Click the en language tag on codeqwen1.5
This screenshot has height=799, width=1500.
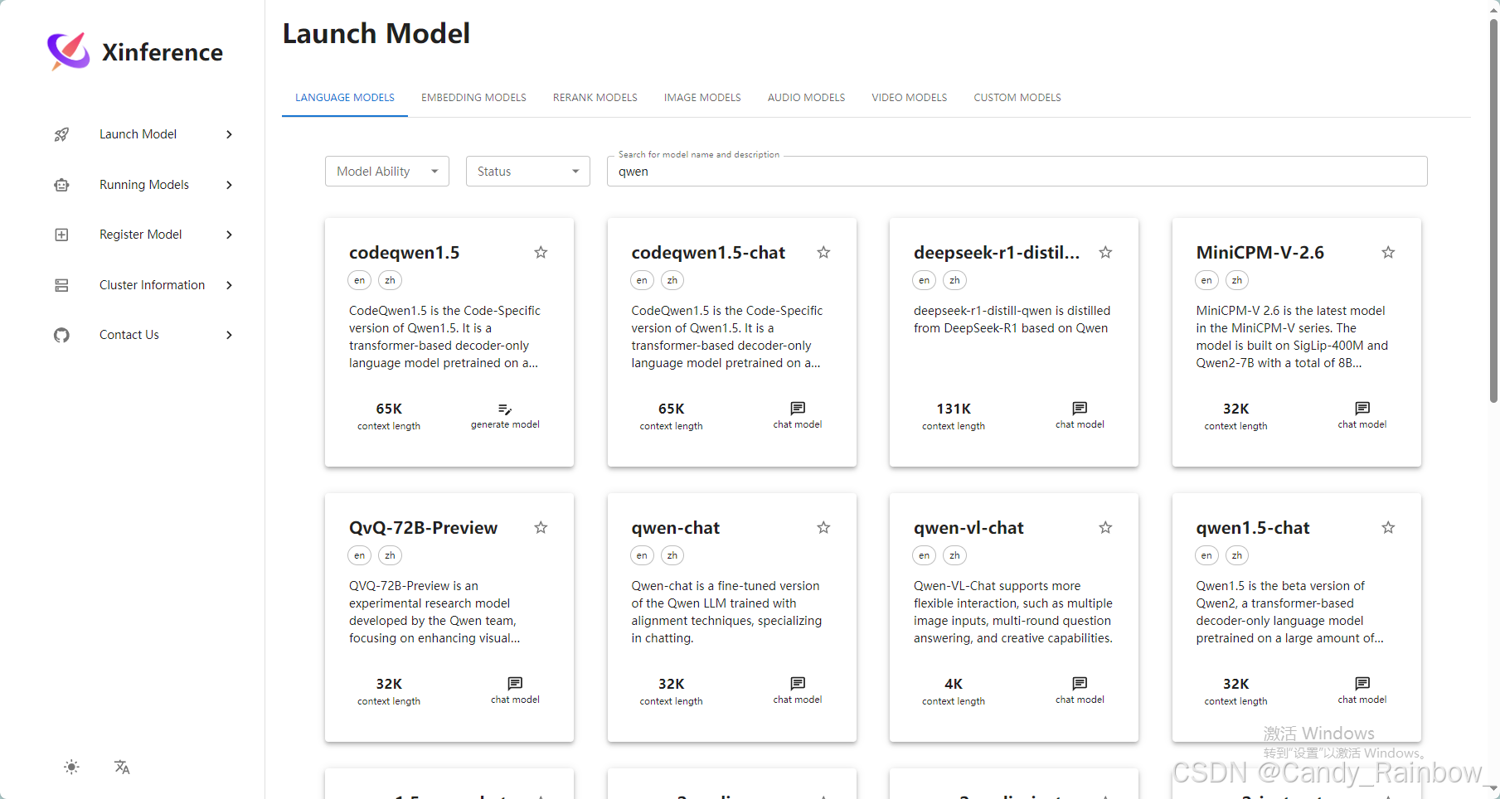click(x=359, y=280)
